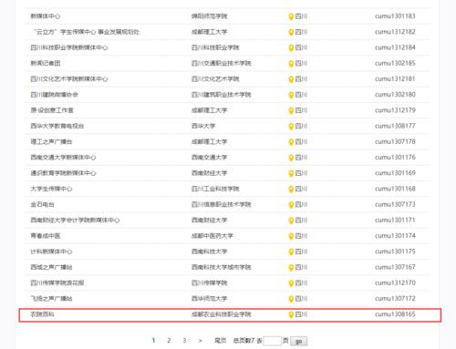Click the 'go' pagination button
456x349 pixels.
(x=298, y=342)
